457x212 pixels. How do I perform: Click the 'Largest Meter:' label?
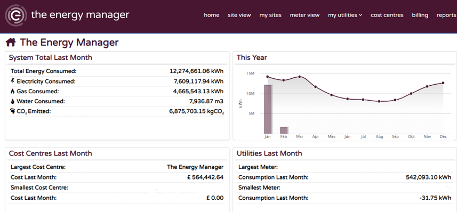[258, 167]
